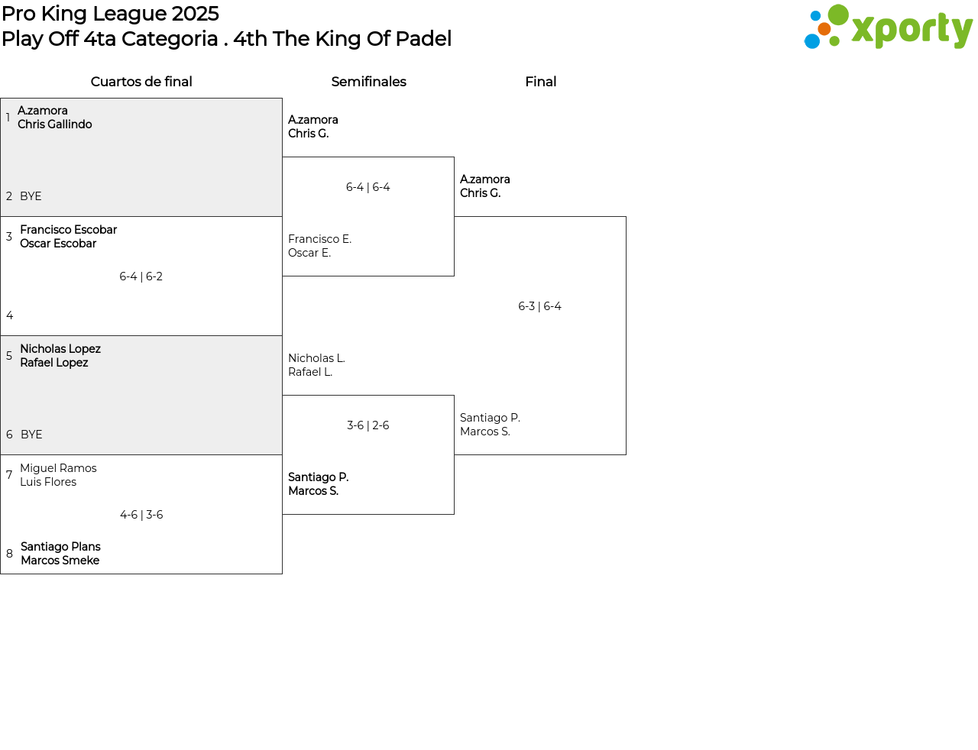Open the 6-4 | 6-2 quarterfinal score
978x750 pixels.
pyautogui.click(x=141, y=276)
